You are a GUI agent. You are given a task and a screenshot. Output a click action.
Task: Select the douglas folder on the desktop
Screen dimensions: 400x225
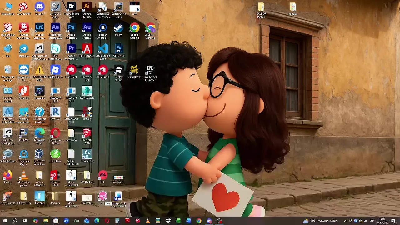[293, 9]
